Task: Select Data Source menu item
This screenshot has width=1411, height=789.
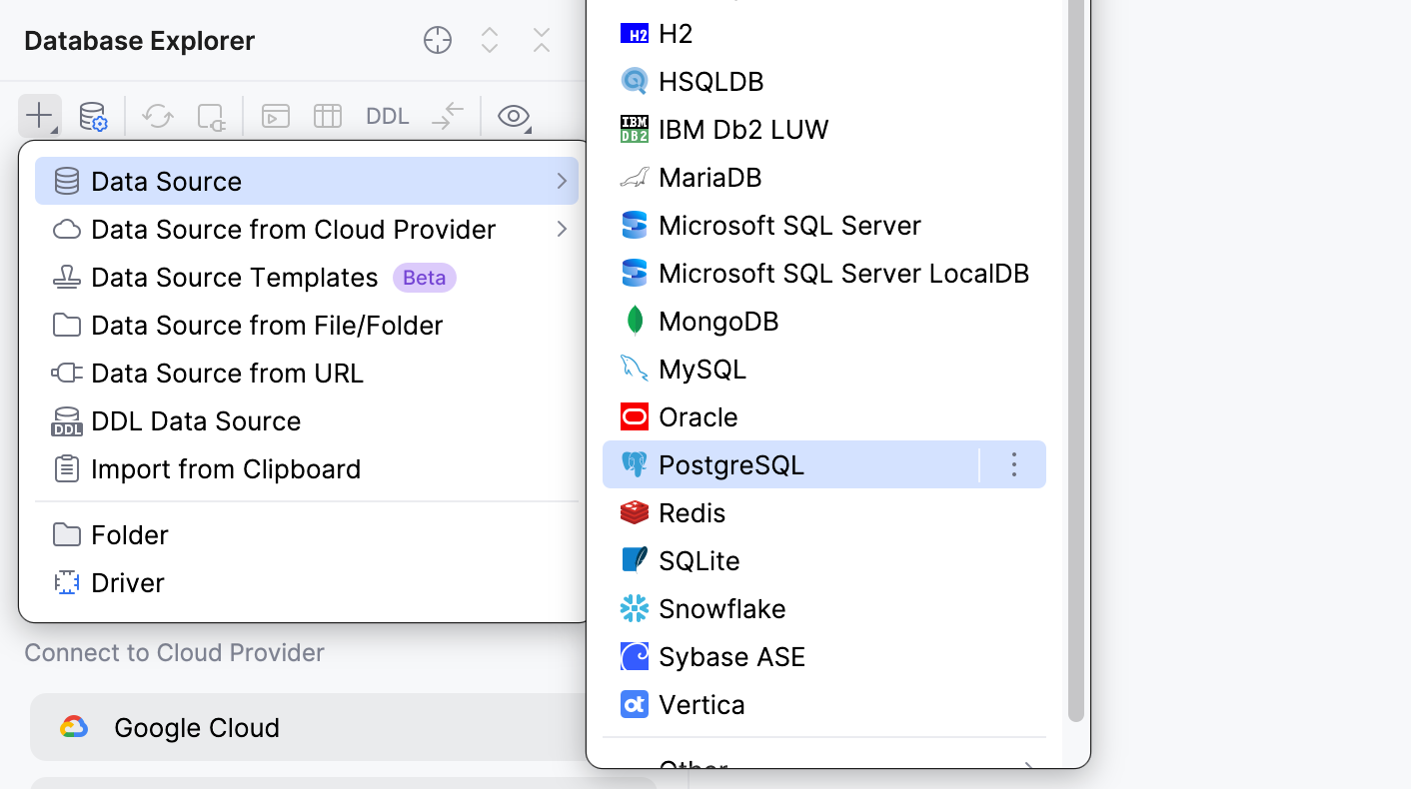Action: [x=307, y=181]
